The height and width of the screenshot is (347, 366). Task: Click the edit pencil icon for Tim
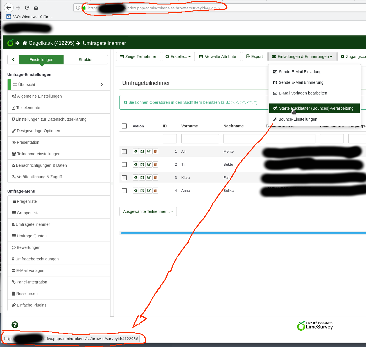[149, 164]
